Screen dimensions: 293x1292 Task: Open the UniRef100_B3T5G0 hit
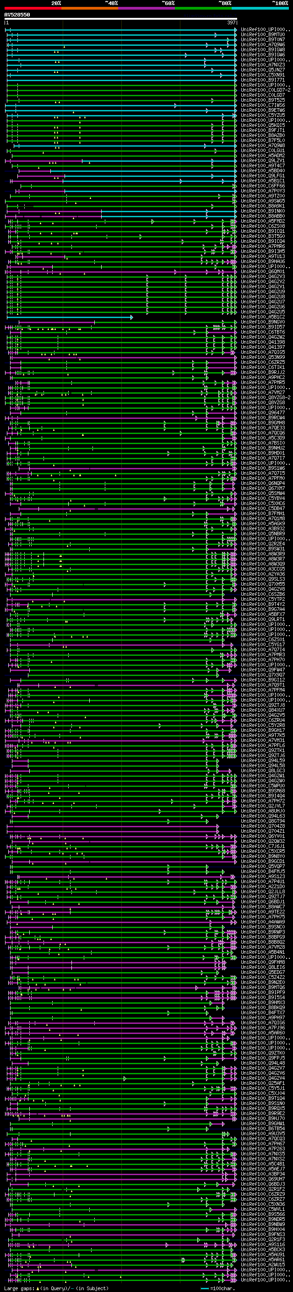pyautogui.click(x=263, y=236)
